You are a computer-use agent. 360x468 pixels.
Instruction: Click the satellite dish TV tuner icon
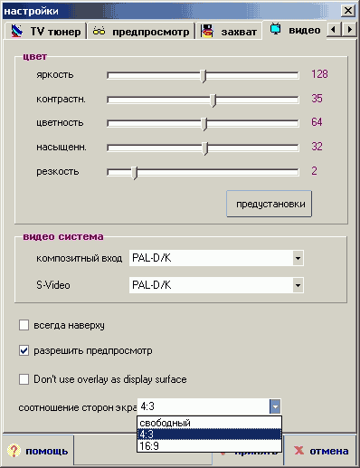tap(17, 31)
